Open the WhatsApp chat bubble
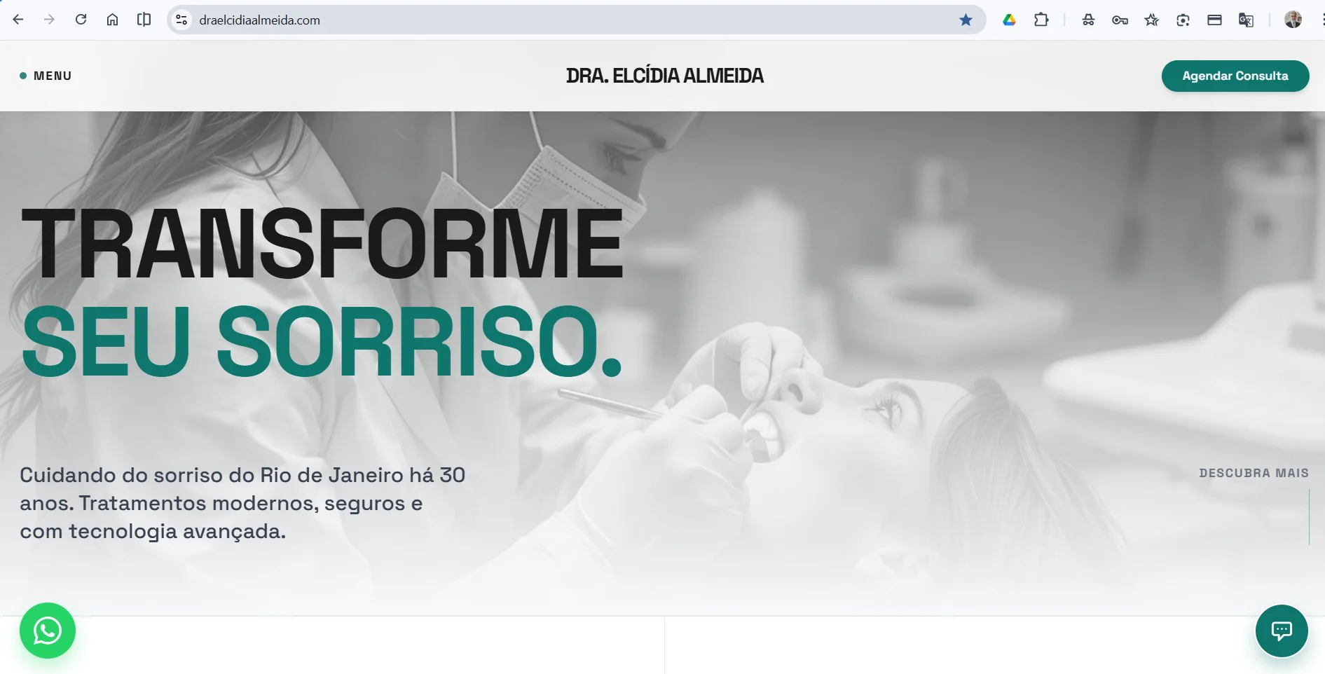 (48, 631)
